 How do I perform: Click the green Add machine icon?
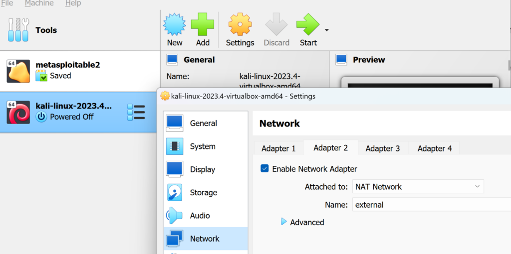[203, 24]
